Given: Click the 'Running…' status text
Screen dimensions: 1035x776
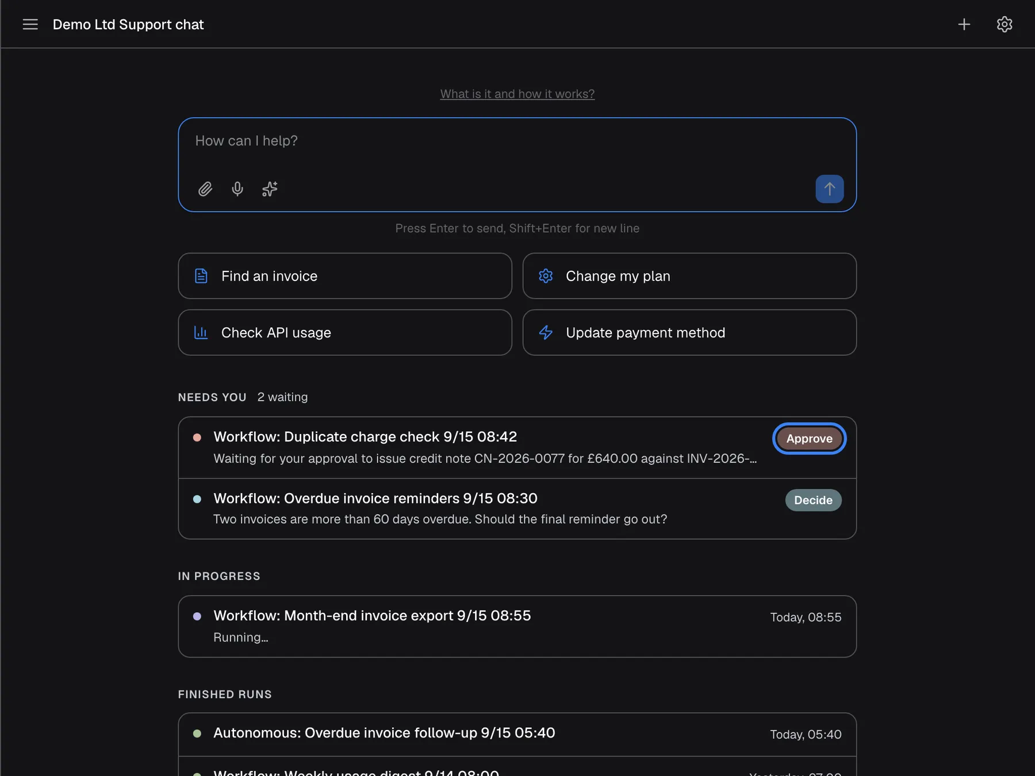Looking at the screenshot, I should (240, 637).
